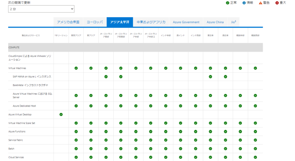Click the Service Fabric row label
The width and height of the screenshot is (295, 161).
coord(15,140)
